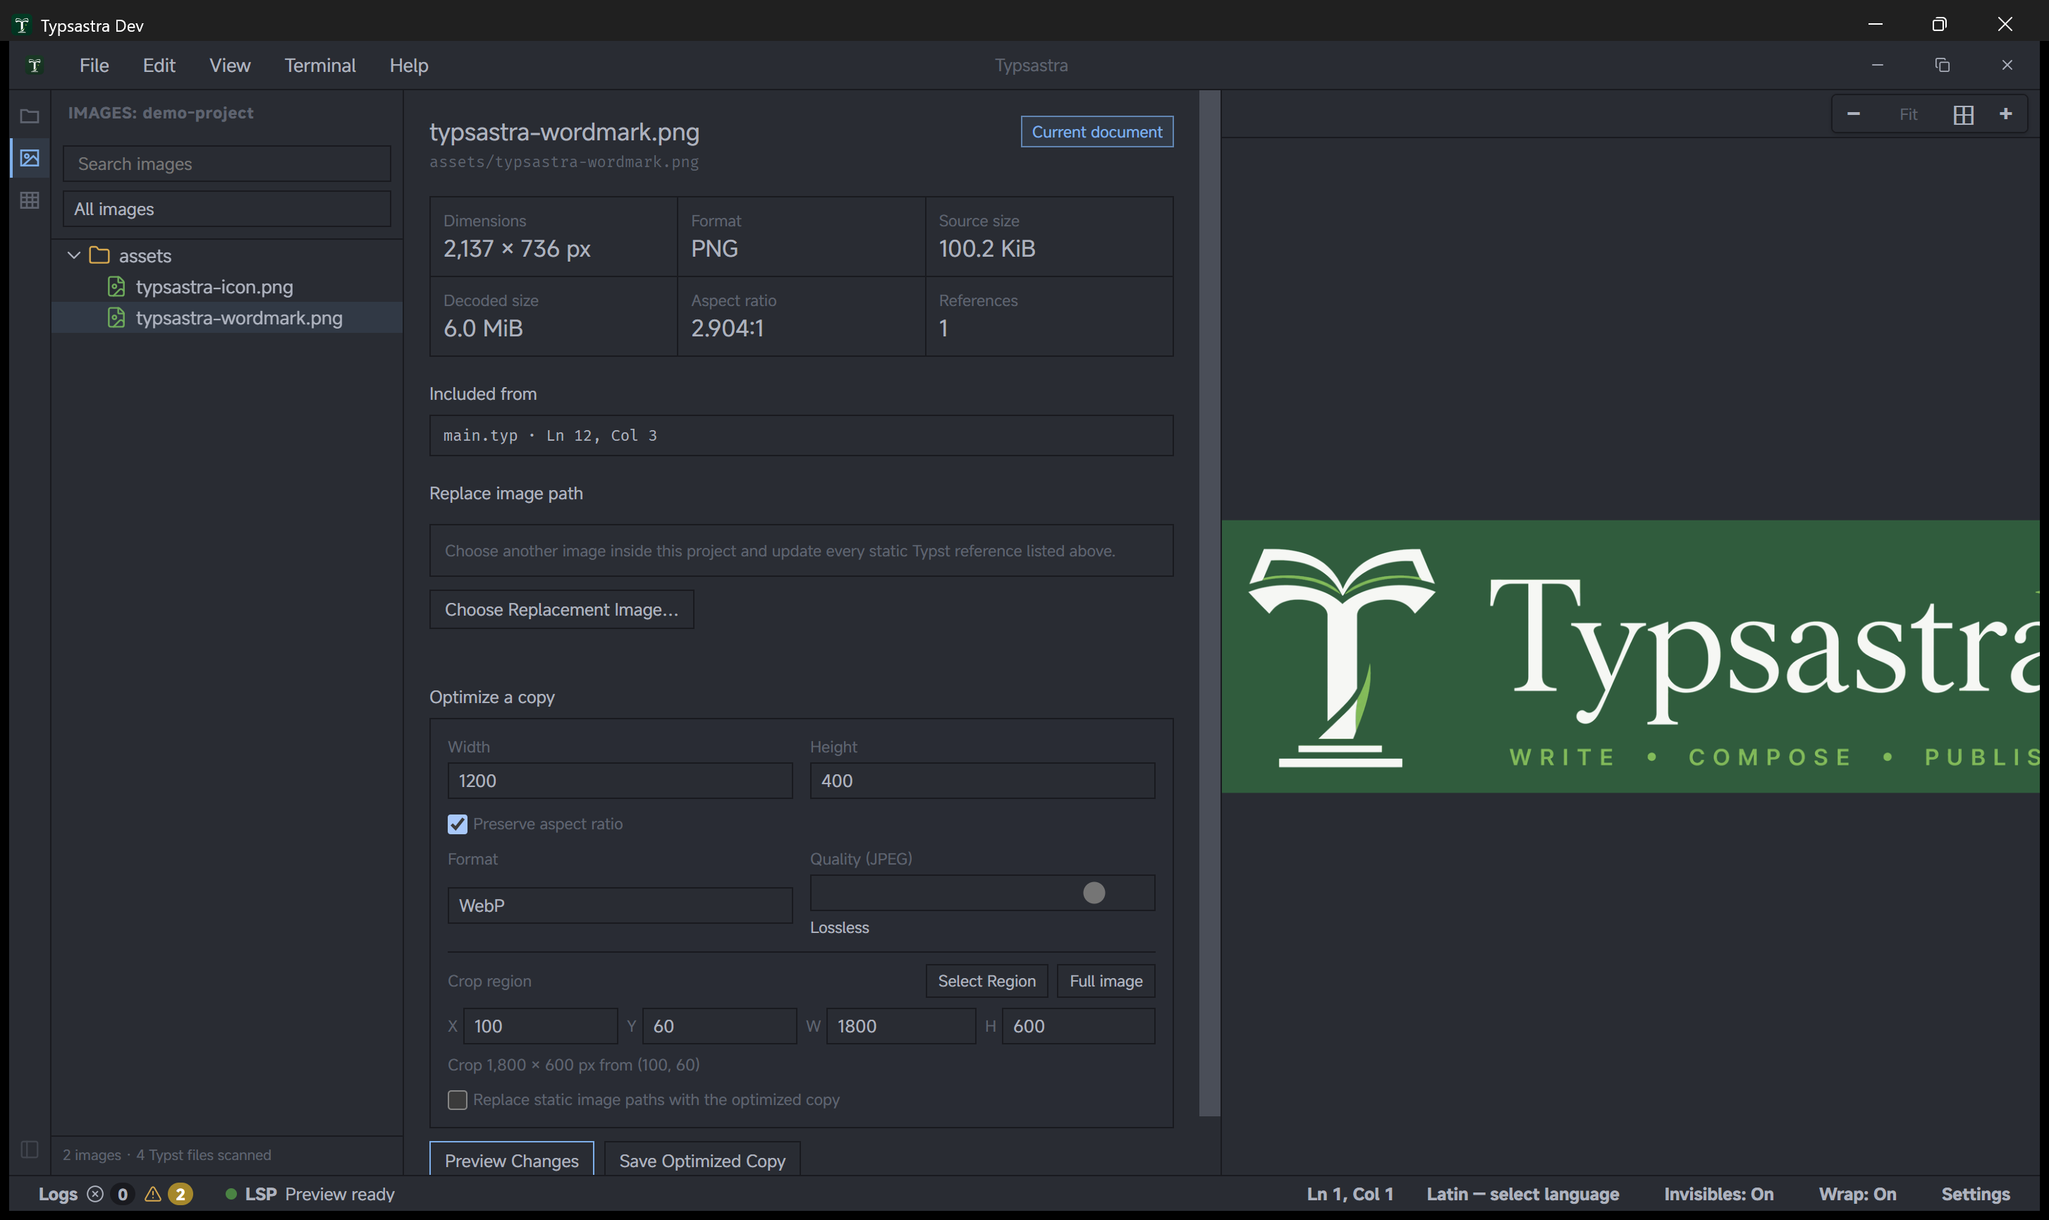Toggle the grid layout icon in preview toolbar

[x=1963, y=114]
